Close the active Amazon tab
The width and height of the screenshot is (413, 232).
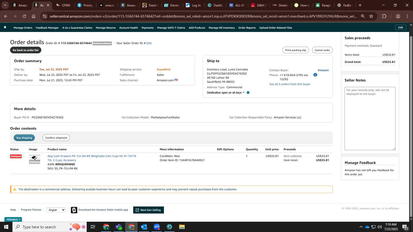tap(48, 5)
